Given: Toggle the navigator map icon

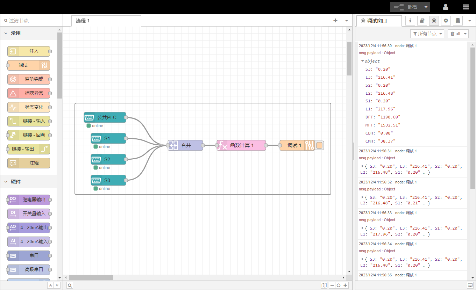Looking at the screenshot, I should [x=324, y=285].
